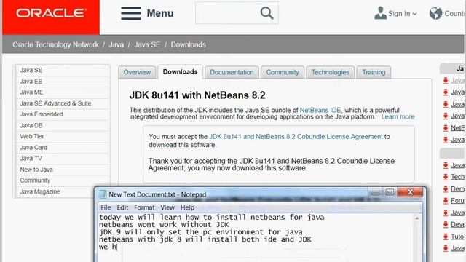Click download arrow icon beside Foru link
466x262 pixels.
pos(446,201)
